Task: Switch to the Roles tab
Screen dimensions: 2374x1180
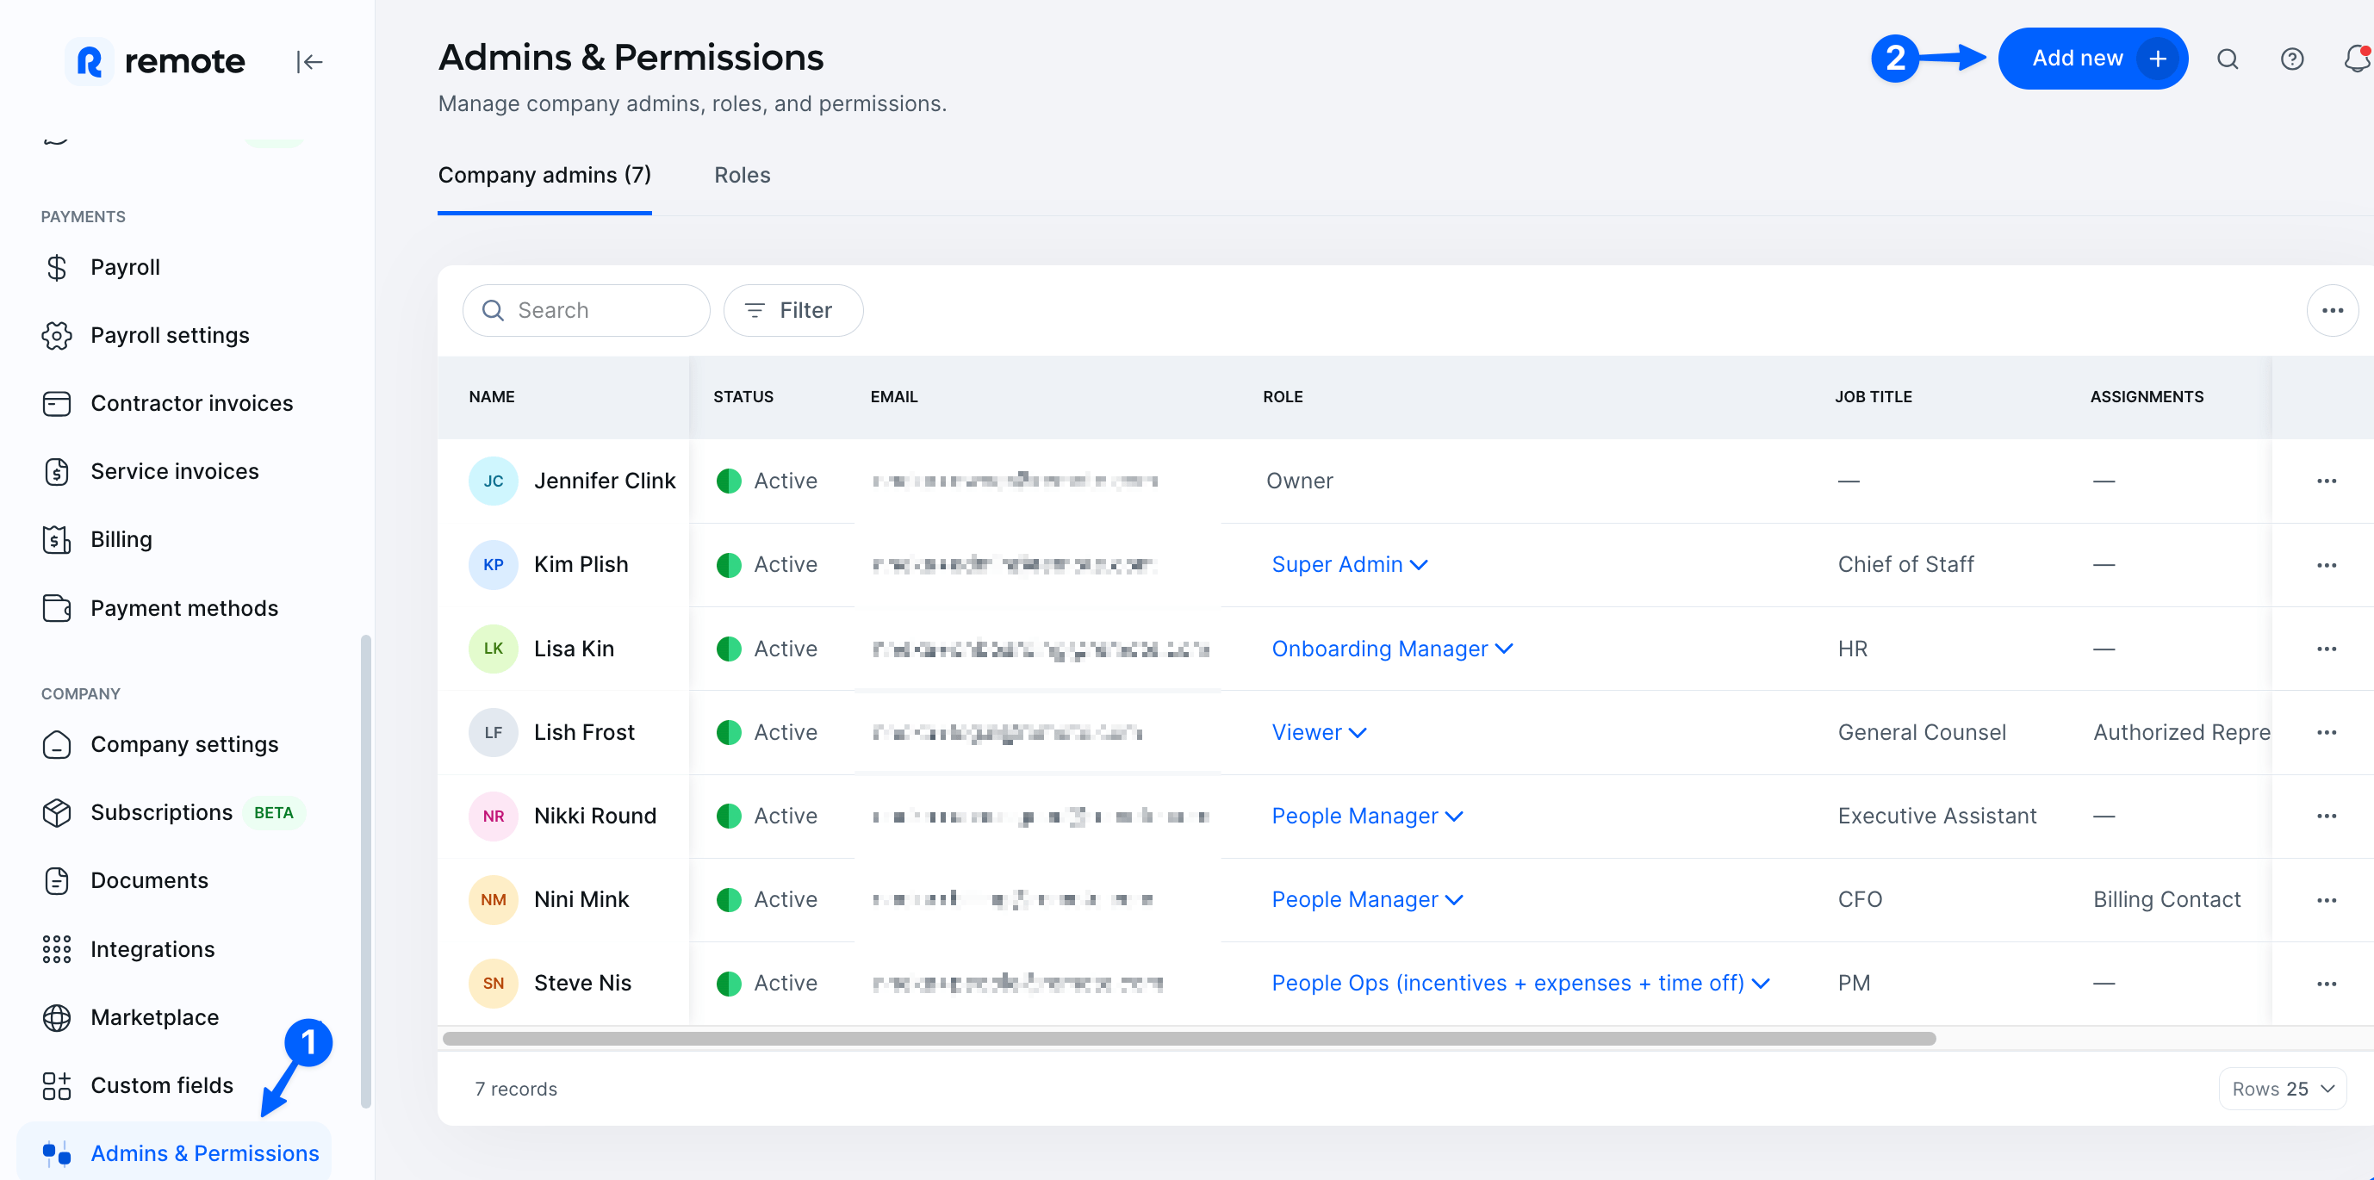Action: pyautogui.click(x=742, y=175)
